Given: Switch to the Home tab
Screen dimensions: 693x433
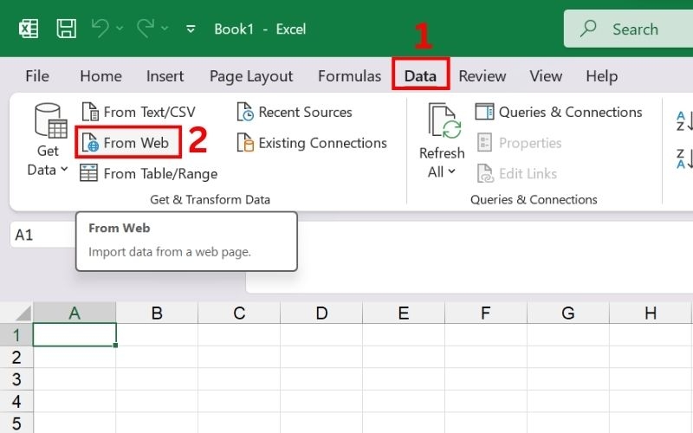Looking at the screenshot, I should [x=100, y=76].
